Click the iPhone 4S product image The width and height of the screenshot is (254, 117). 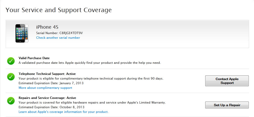click(22, 33)
